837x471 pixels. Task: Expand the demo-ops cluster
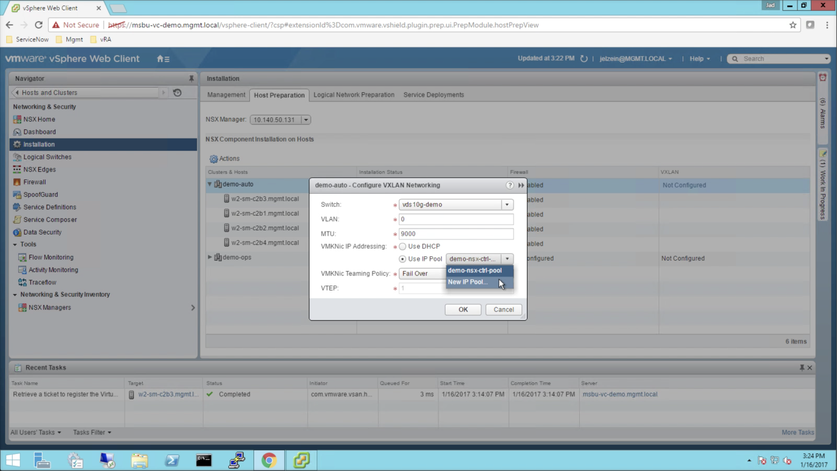[x=210, y=258]
